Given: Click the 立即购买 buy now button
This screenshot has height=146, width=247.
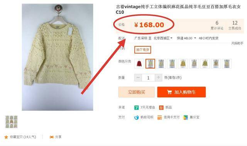Looking at the screenshot, I should point(136,92).
